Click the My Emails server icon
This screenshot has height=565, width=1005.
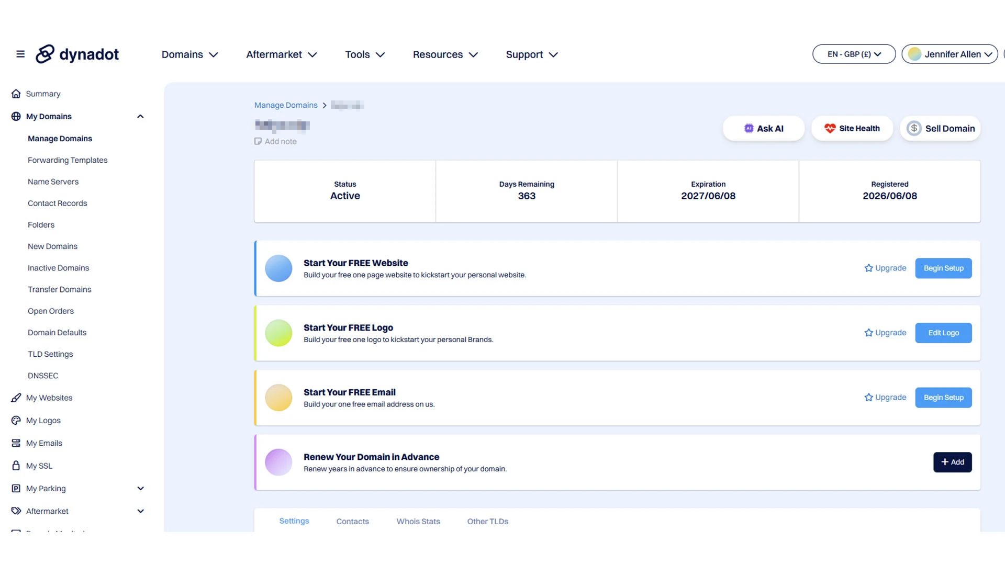pyautogui.click(x=16, y=443)
